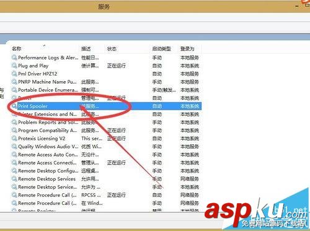Click the gear icon of Remote Access Auto Con...
This screenshot has width=310, height=231.
14,154
